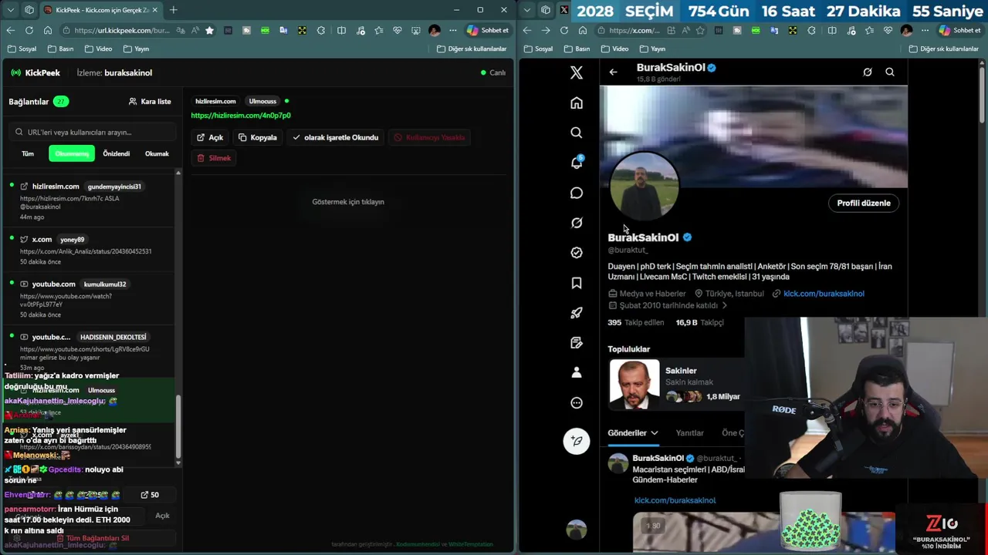Expand tab list chevron in KickPeek window

click(x=10, y=10)
